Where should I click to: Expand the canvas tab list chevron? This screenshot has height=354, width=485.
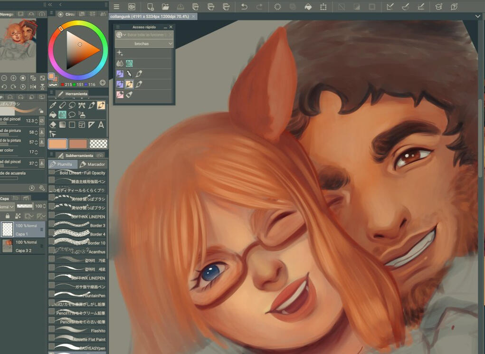[x=478, y=16]
